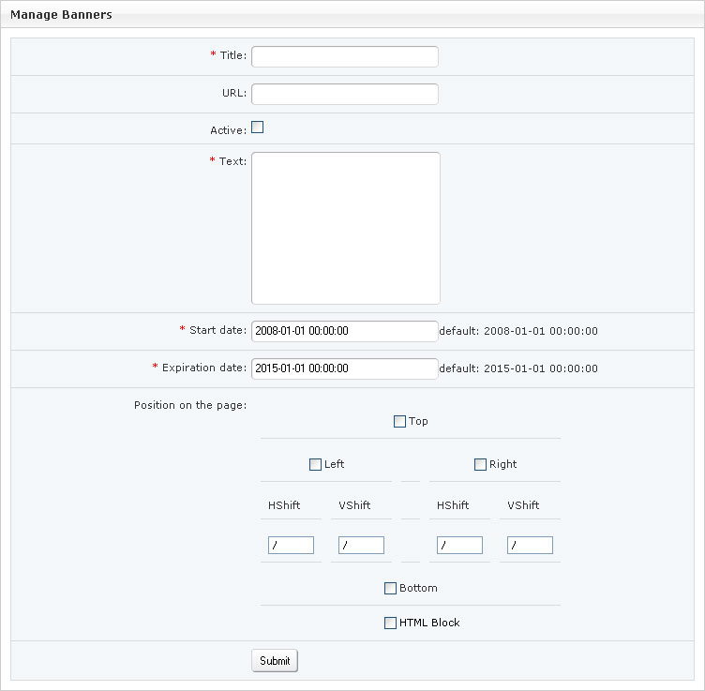Enable the Bottom position checkbox
Viewport: 705px width, 691px height.
coord(391,589)
